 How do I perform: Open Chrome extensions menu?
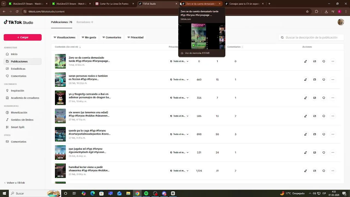click(317, 11)
